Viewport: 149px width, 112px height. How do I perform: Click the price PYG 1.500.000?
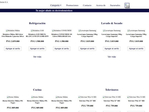click(62, 41)
